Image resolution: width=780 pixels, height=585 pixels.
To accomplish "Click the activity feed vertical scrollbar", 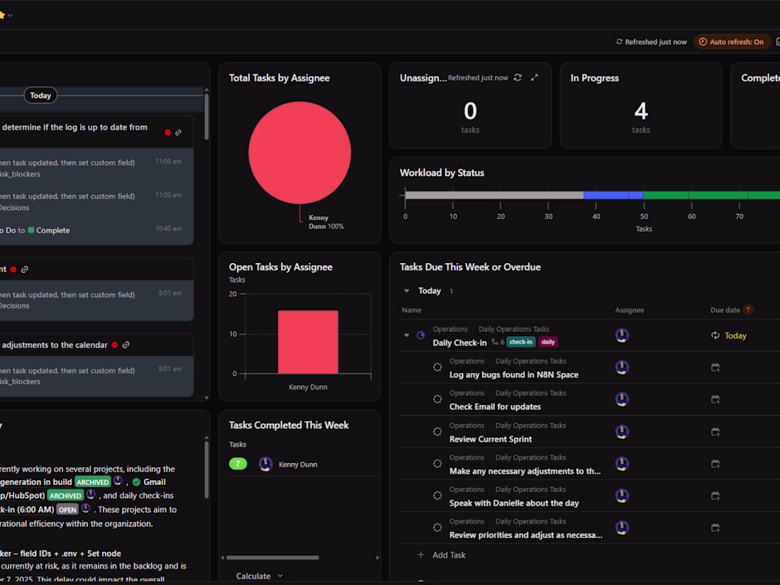I will [x=206, y=117].
